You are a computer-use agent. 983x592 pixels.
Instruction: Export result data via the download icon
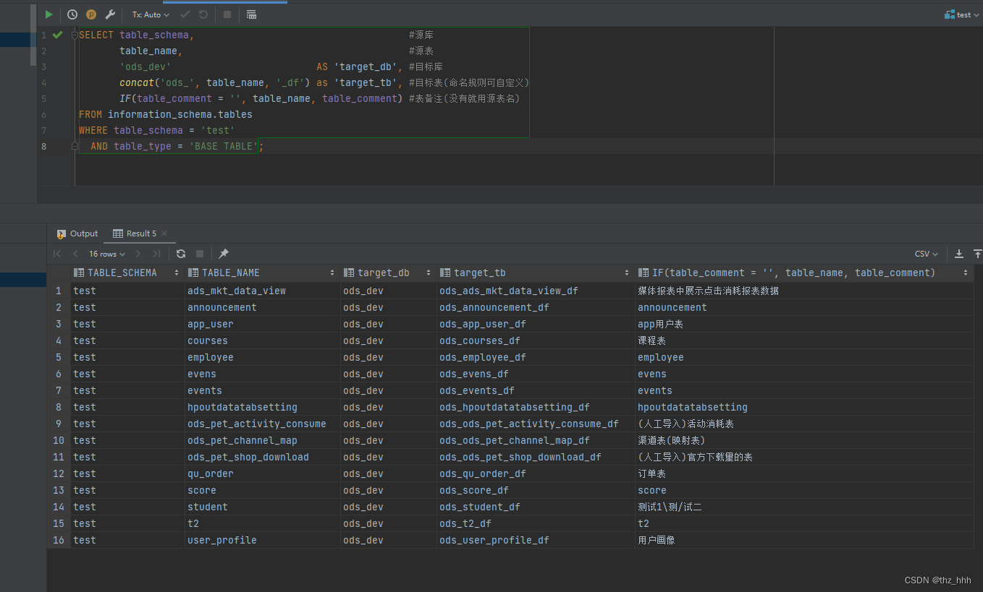pyautogui.click(x=959, y=254)
